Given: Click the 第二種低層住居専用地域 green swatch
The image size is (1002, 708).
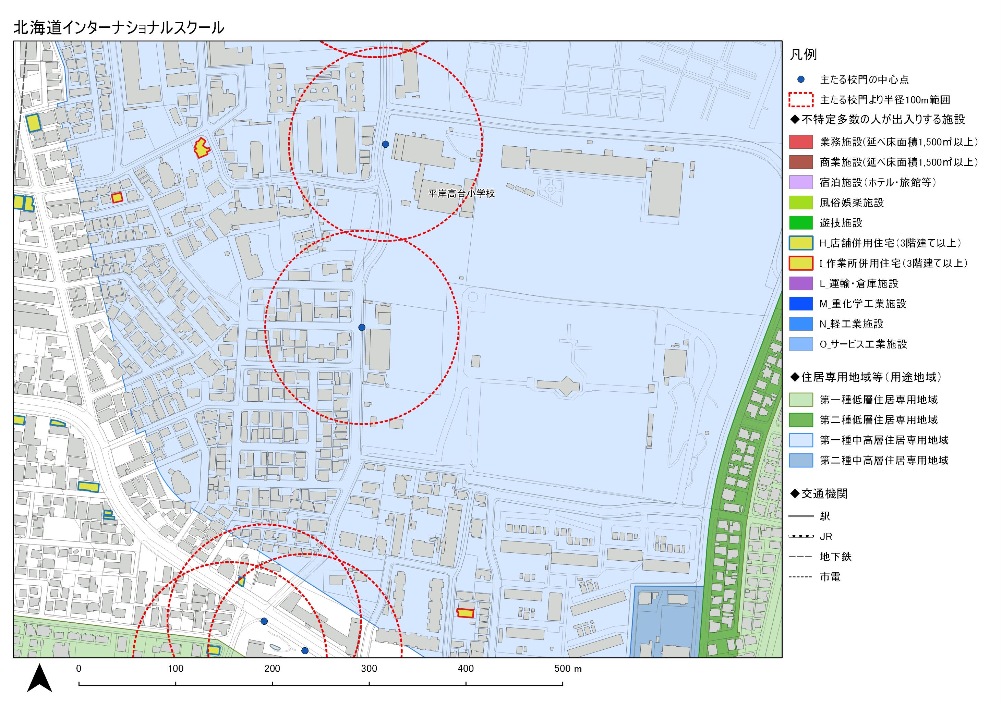Looking at the screenshot, I should [x=801, y=420].
